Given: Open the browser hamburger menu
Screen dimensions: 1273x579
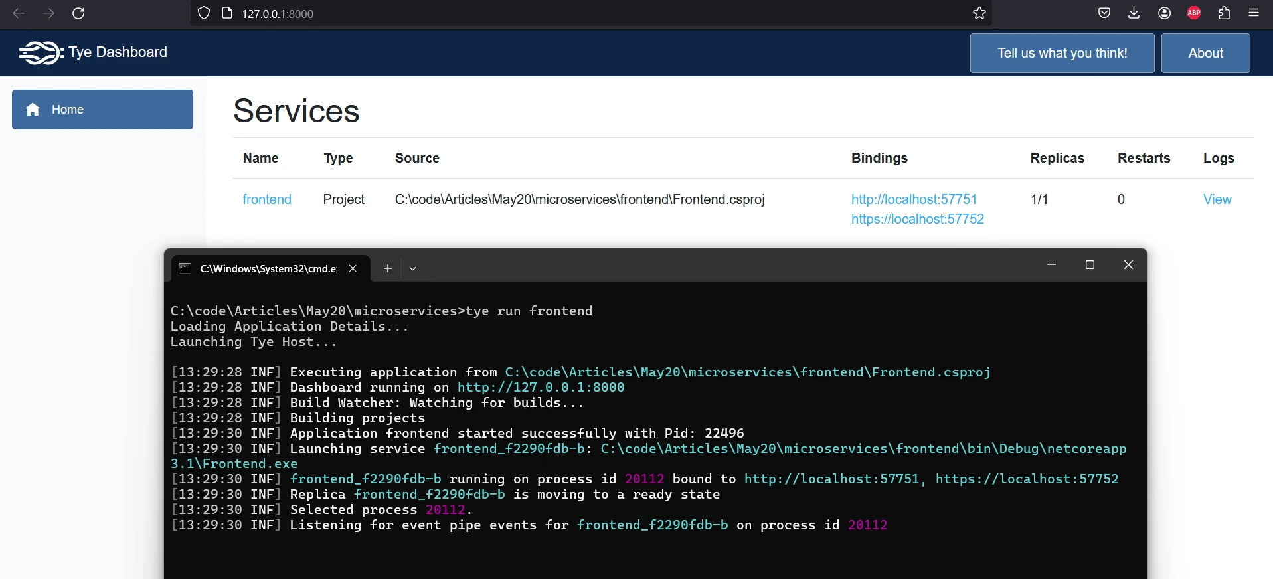Looking at the screenshot, I should [x=1254, y=13].
